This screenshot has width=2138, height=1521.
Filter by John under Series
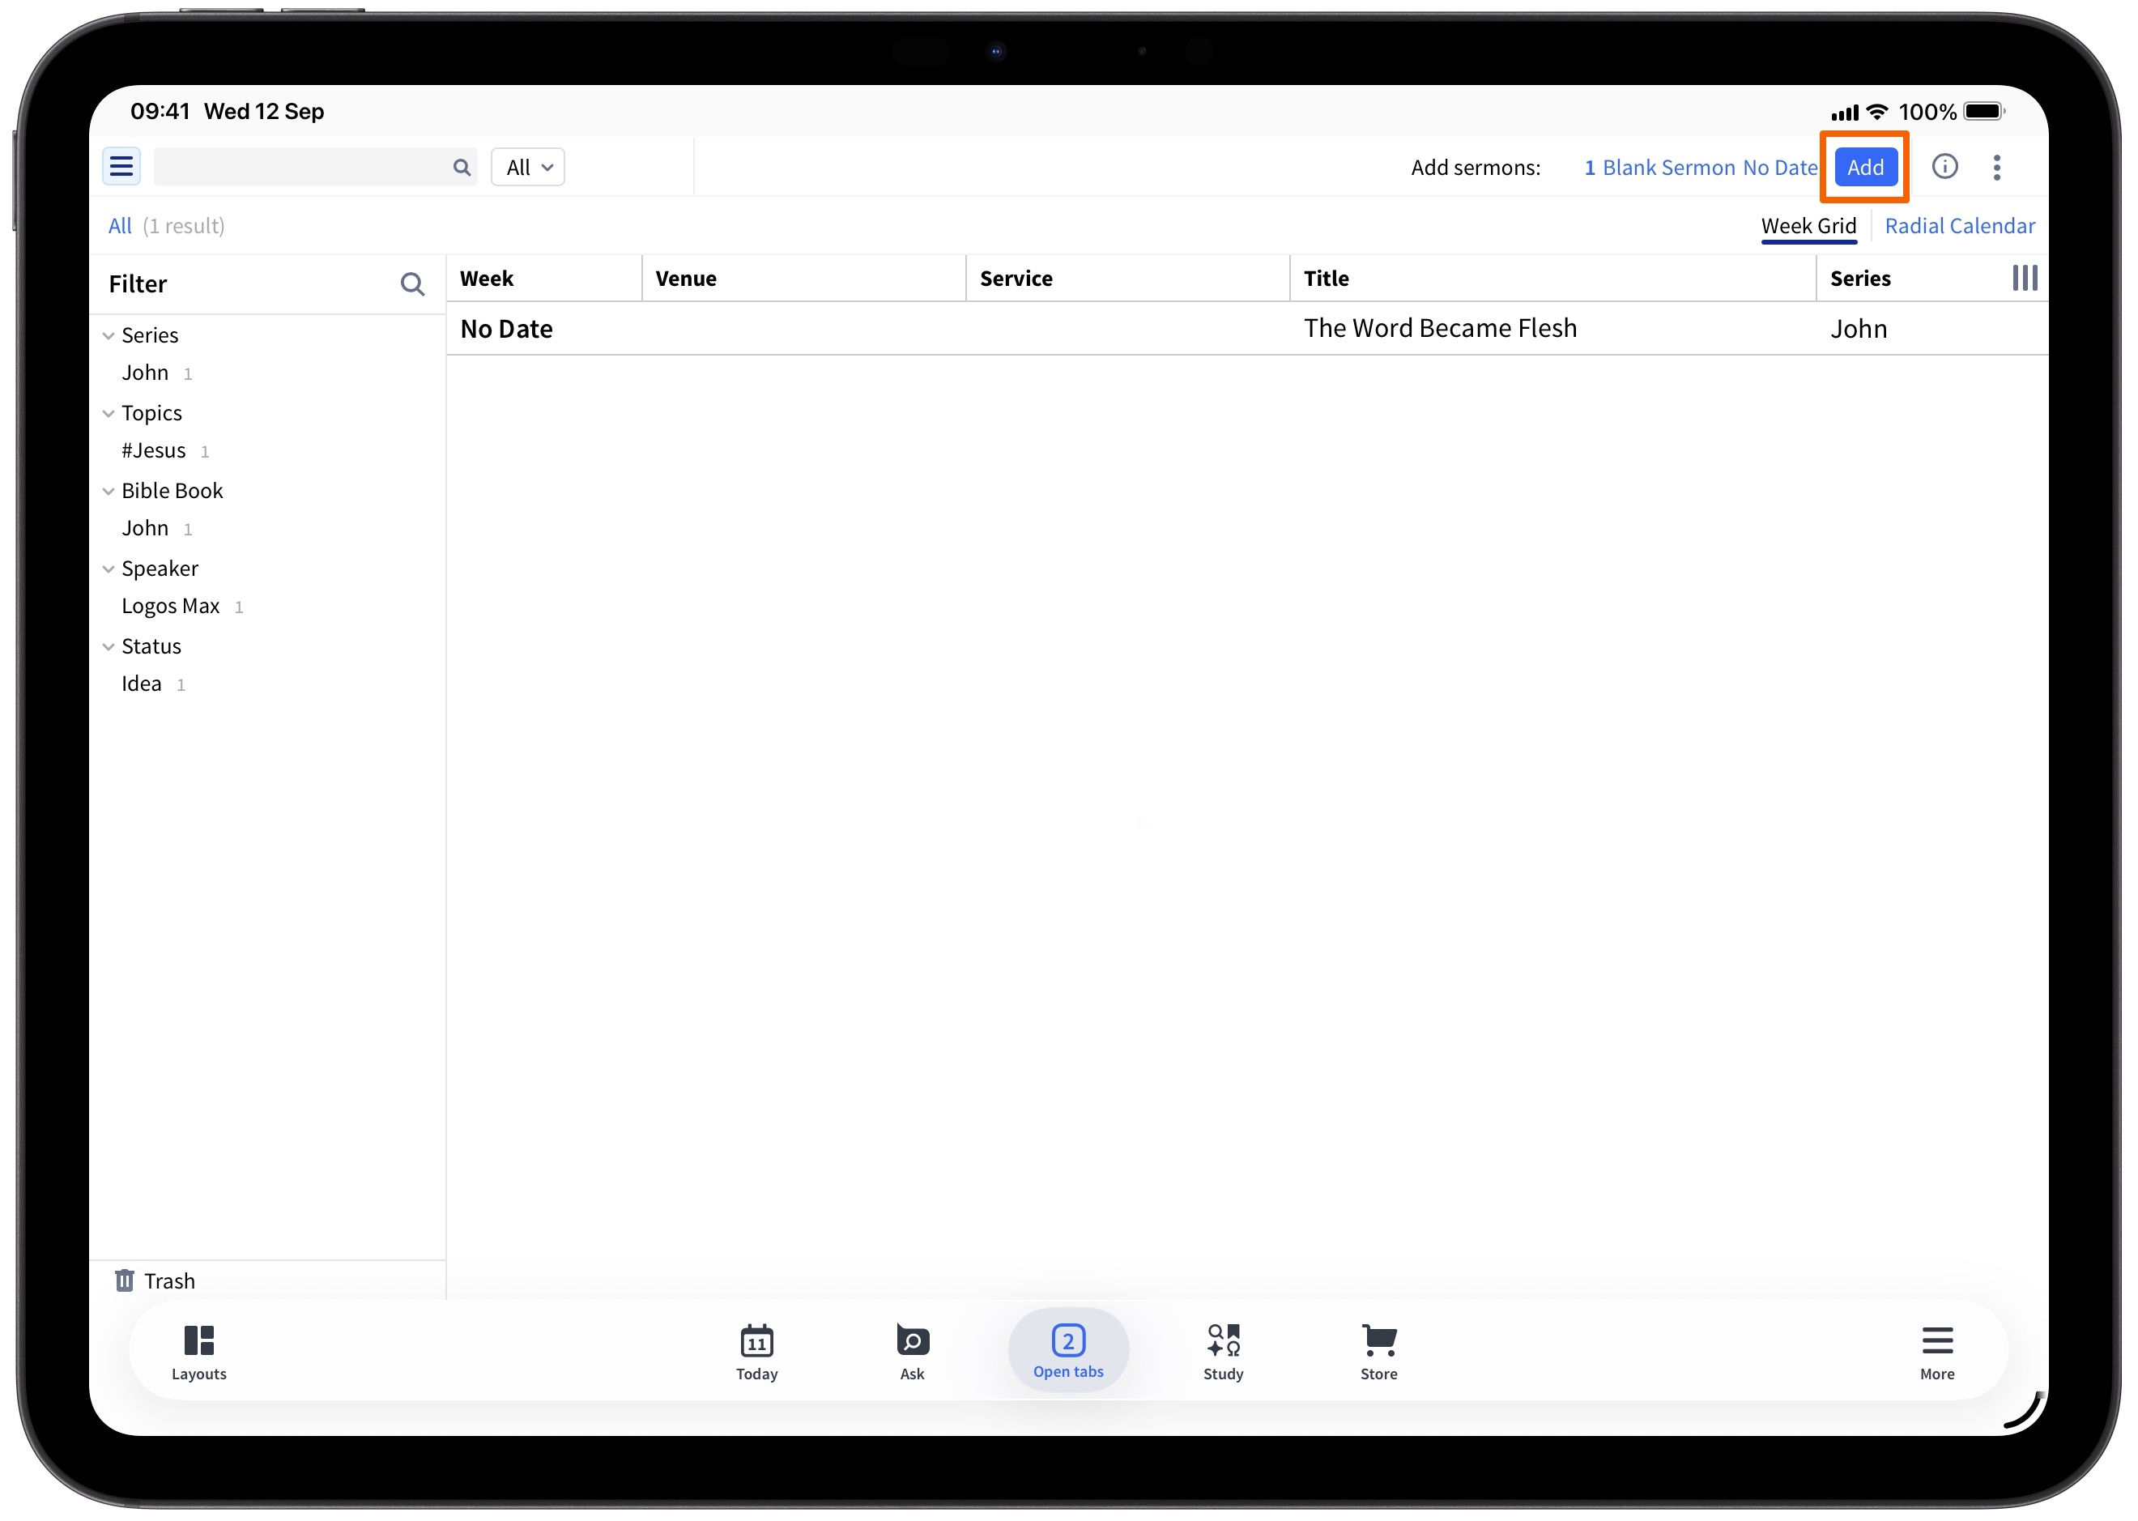(145, 373)
